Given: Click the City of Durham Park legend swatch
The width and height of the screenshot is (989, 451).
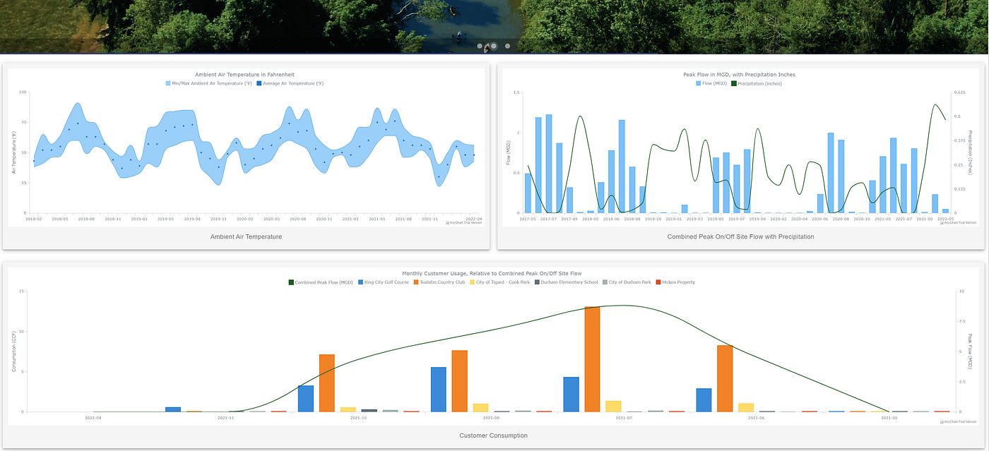Looking at the screenshot, I should [x=603, y=280].
